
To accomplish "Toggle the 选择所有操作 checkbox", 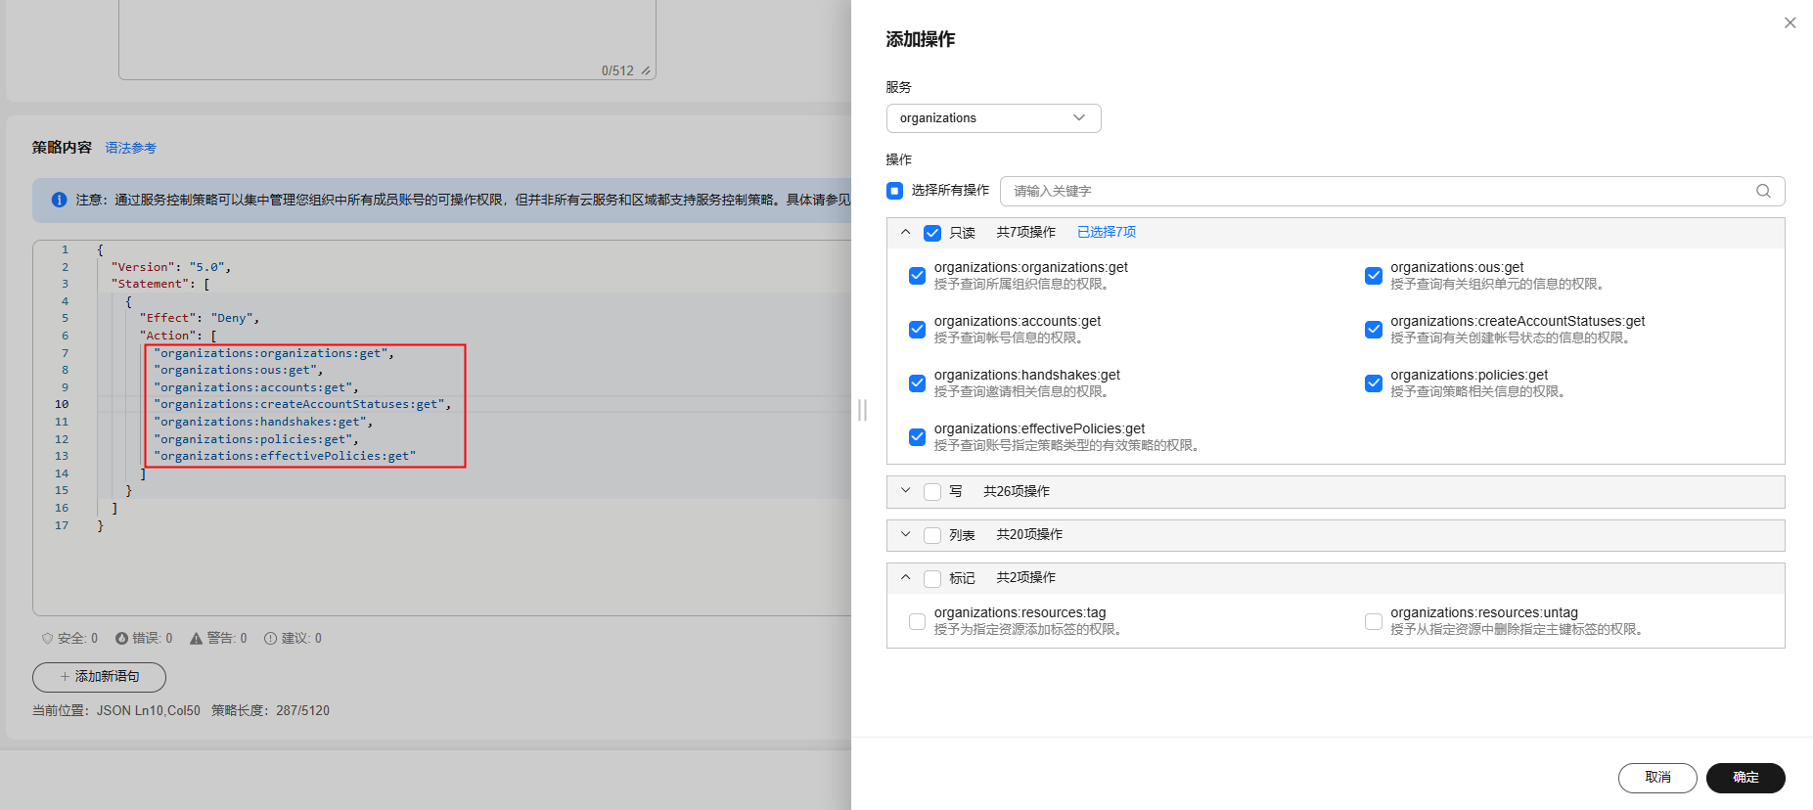I will [894, 191].
